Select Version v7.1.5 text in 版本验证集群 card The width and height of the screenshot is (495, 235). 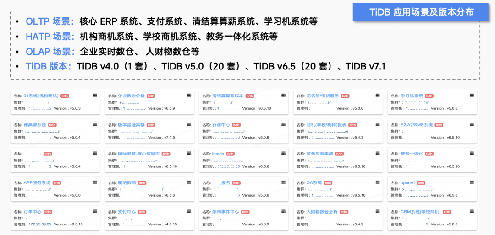pos(161,137)
